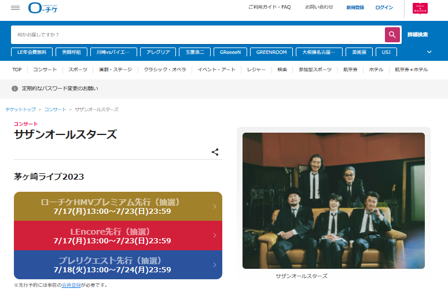Open お問い合わせ contact page
This screenshot has height=292, width=448.
tap(319, 7)
